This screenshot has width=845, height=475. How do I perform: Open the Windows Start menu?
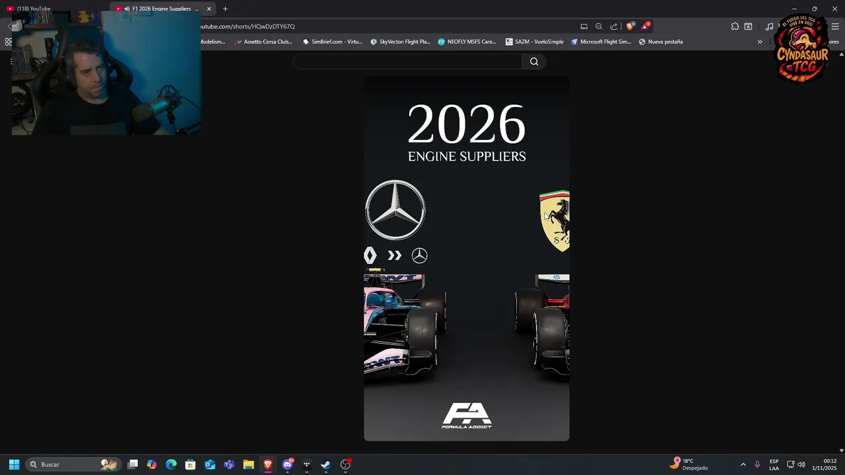click(x=14, y=464)
